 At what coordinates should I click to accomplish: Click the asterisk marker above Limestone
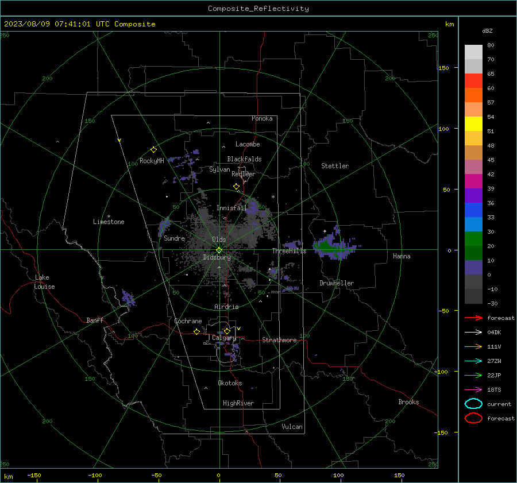[x=109, y=217]
